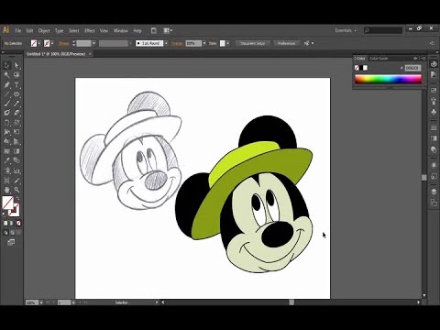The width and height of the screenshot is (440, 330).
Task: Select the Selection tool (black arrow)
Action: (7, 65)
